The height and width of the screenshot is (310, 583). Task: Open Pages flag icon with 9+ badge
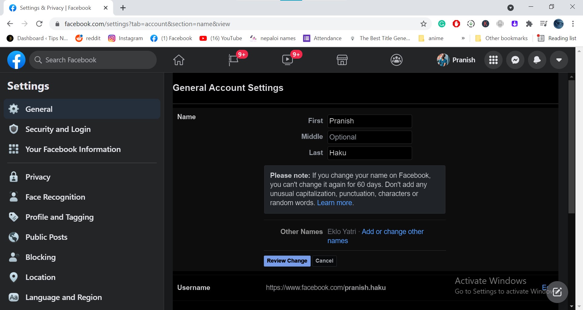[234, 60]
